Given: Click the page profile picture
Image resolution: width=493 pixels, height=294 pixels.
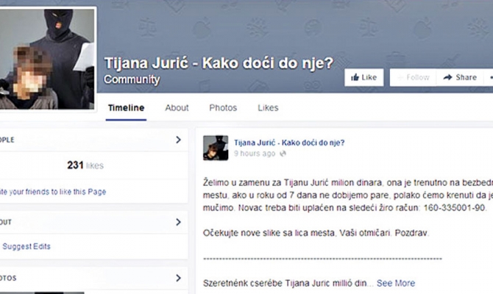Looking at the screenshot, I should 47,59.
